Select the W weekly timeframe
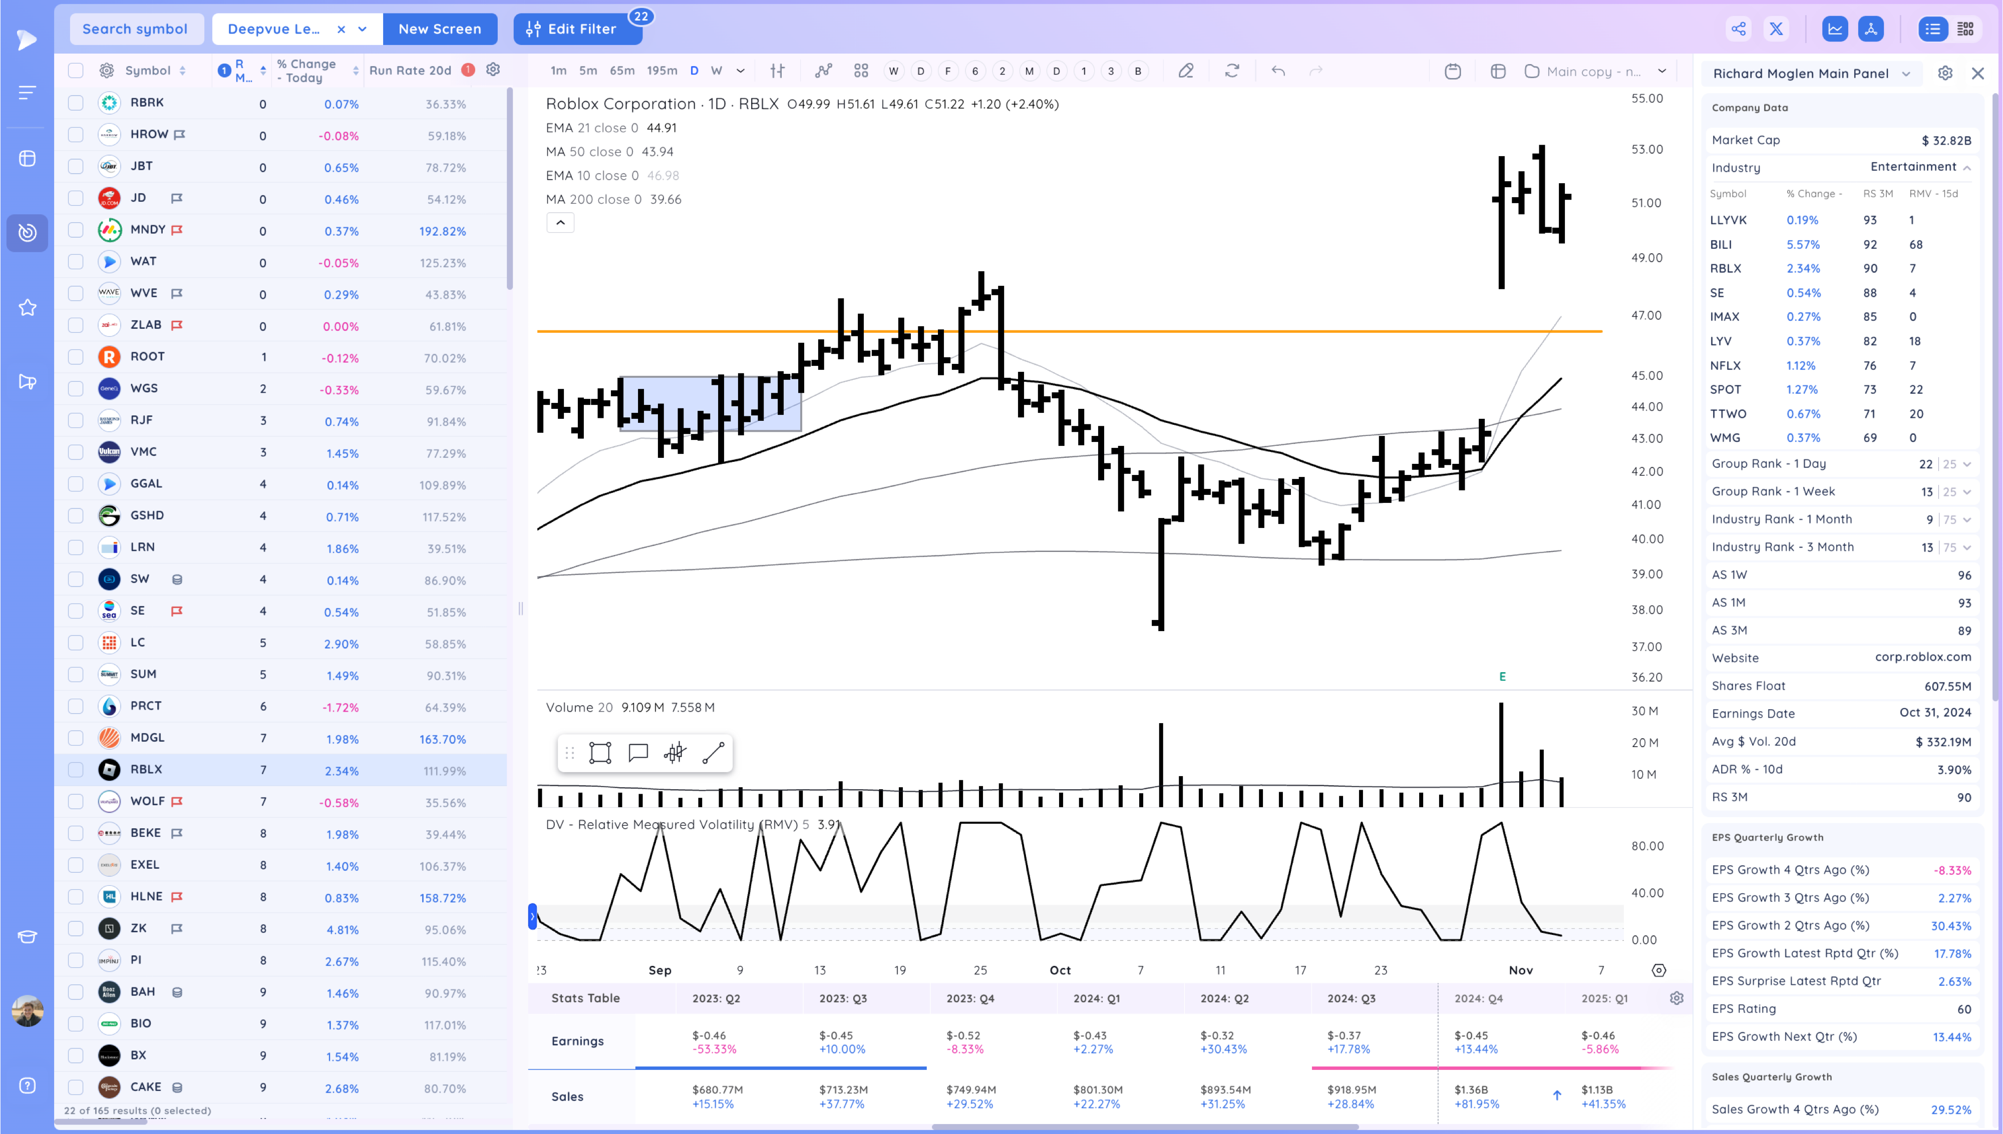 (x=717, y=71)
